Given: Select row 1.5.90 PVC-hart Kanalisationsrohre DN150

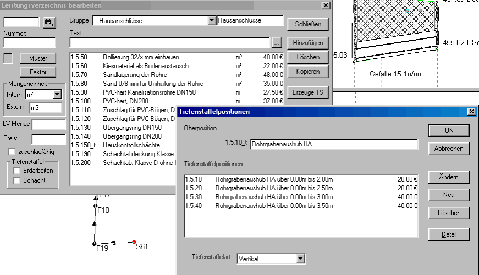Looking at the screenshot, I should click(x=176, y=92).
